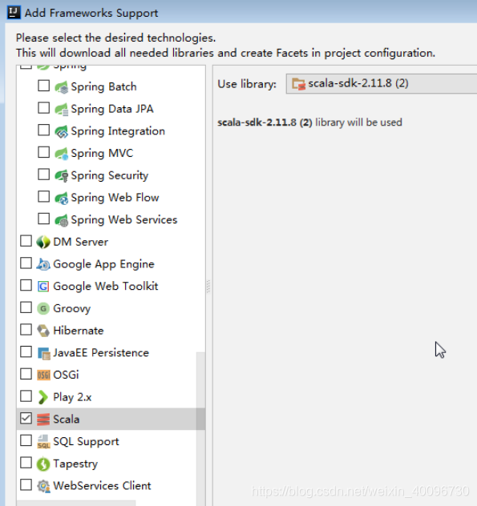Click the splitter handle between panels
Image resolution: width=477 pixels, height=506 pixels.
pos(208,287)
